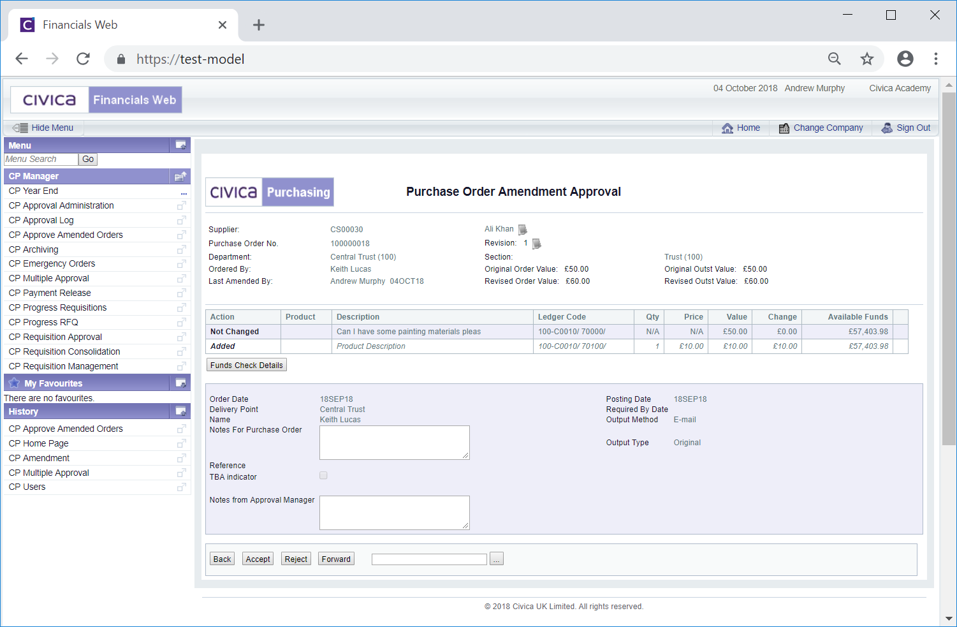This screenshot has width=957, height=627.
Task: Open History CP Users new-window icon
Action: point(182,487)
